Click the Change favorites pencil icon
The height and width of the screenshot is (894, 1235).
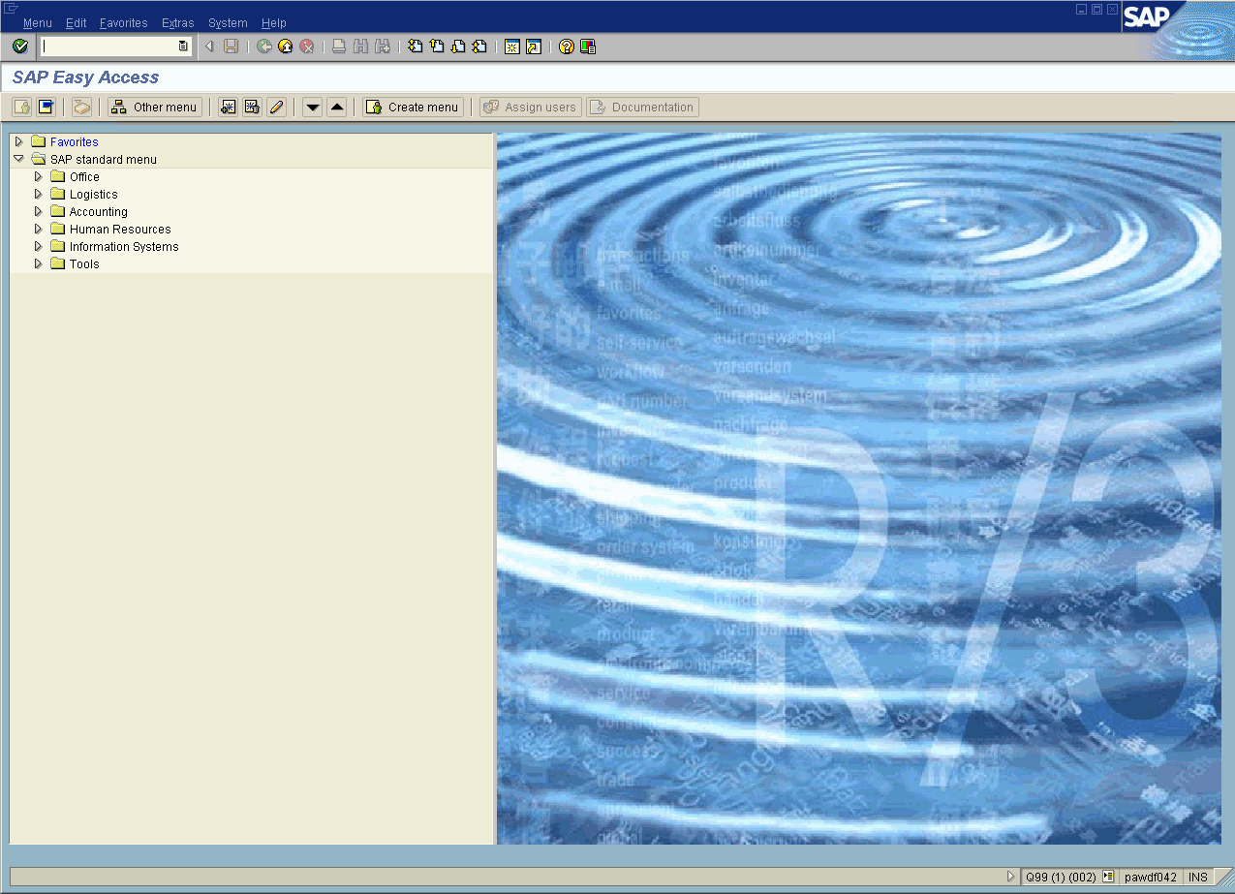pyautogui.click(x=276, y=108)
